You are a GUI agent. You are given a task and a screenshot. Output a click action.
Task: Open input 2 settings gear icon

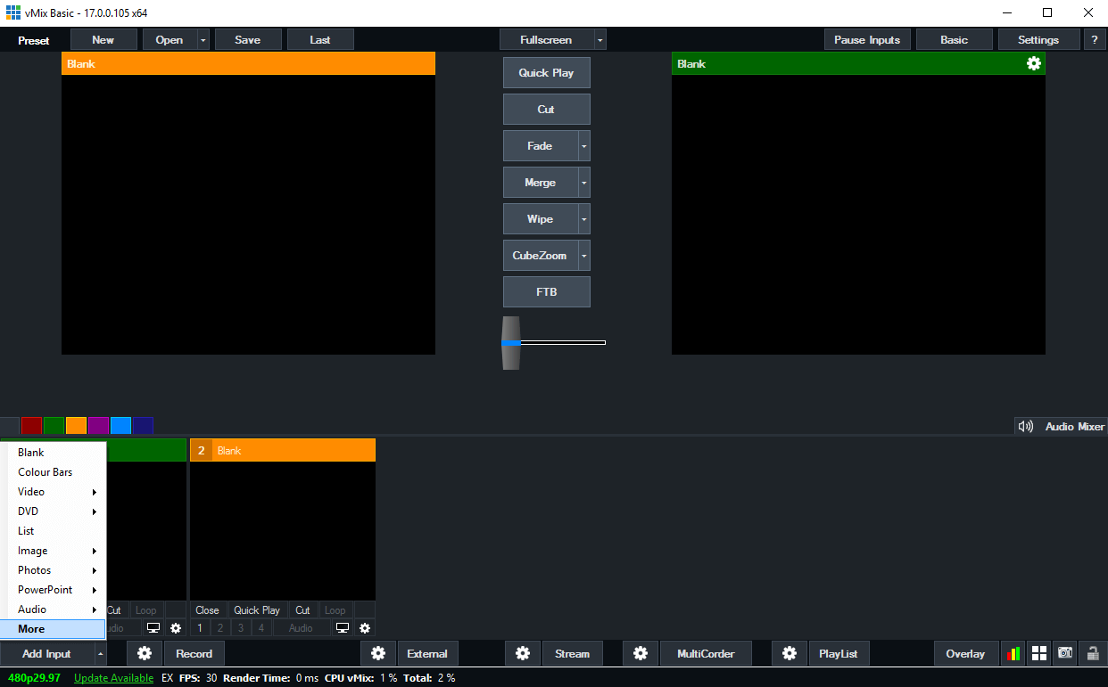coord(365,628)
